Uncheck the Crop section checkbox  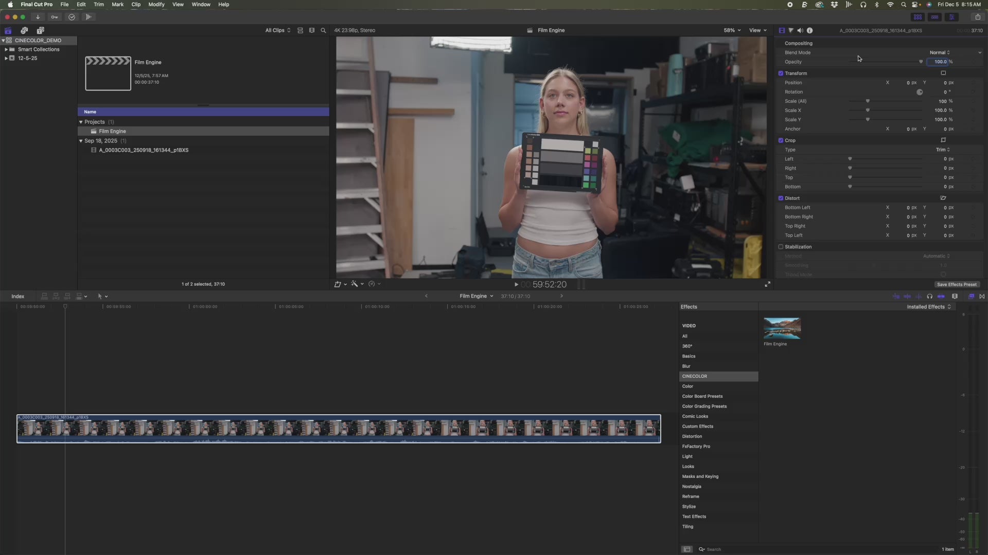[781, 140]
